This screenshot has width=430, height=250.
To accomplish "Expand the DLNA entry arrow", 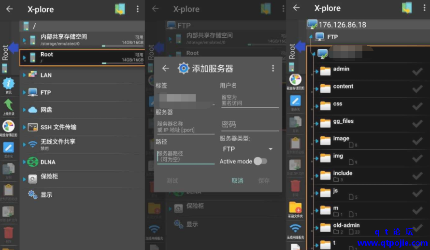I will [24, 162].
